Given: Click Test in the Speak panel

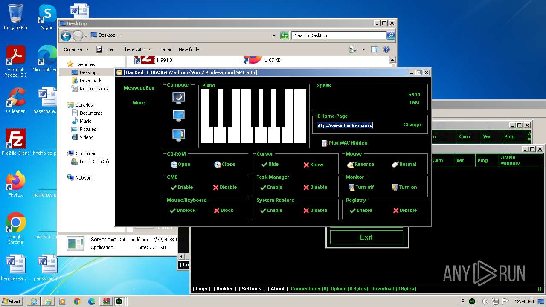Looking at the screenshot, I should [x=415, y=102].
